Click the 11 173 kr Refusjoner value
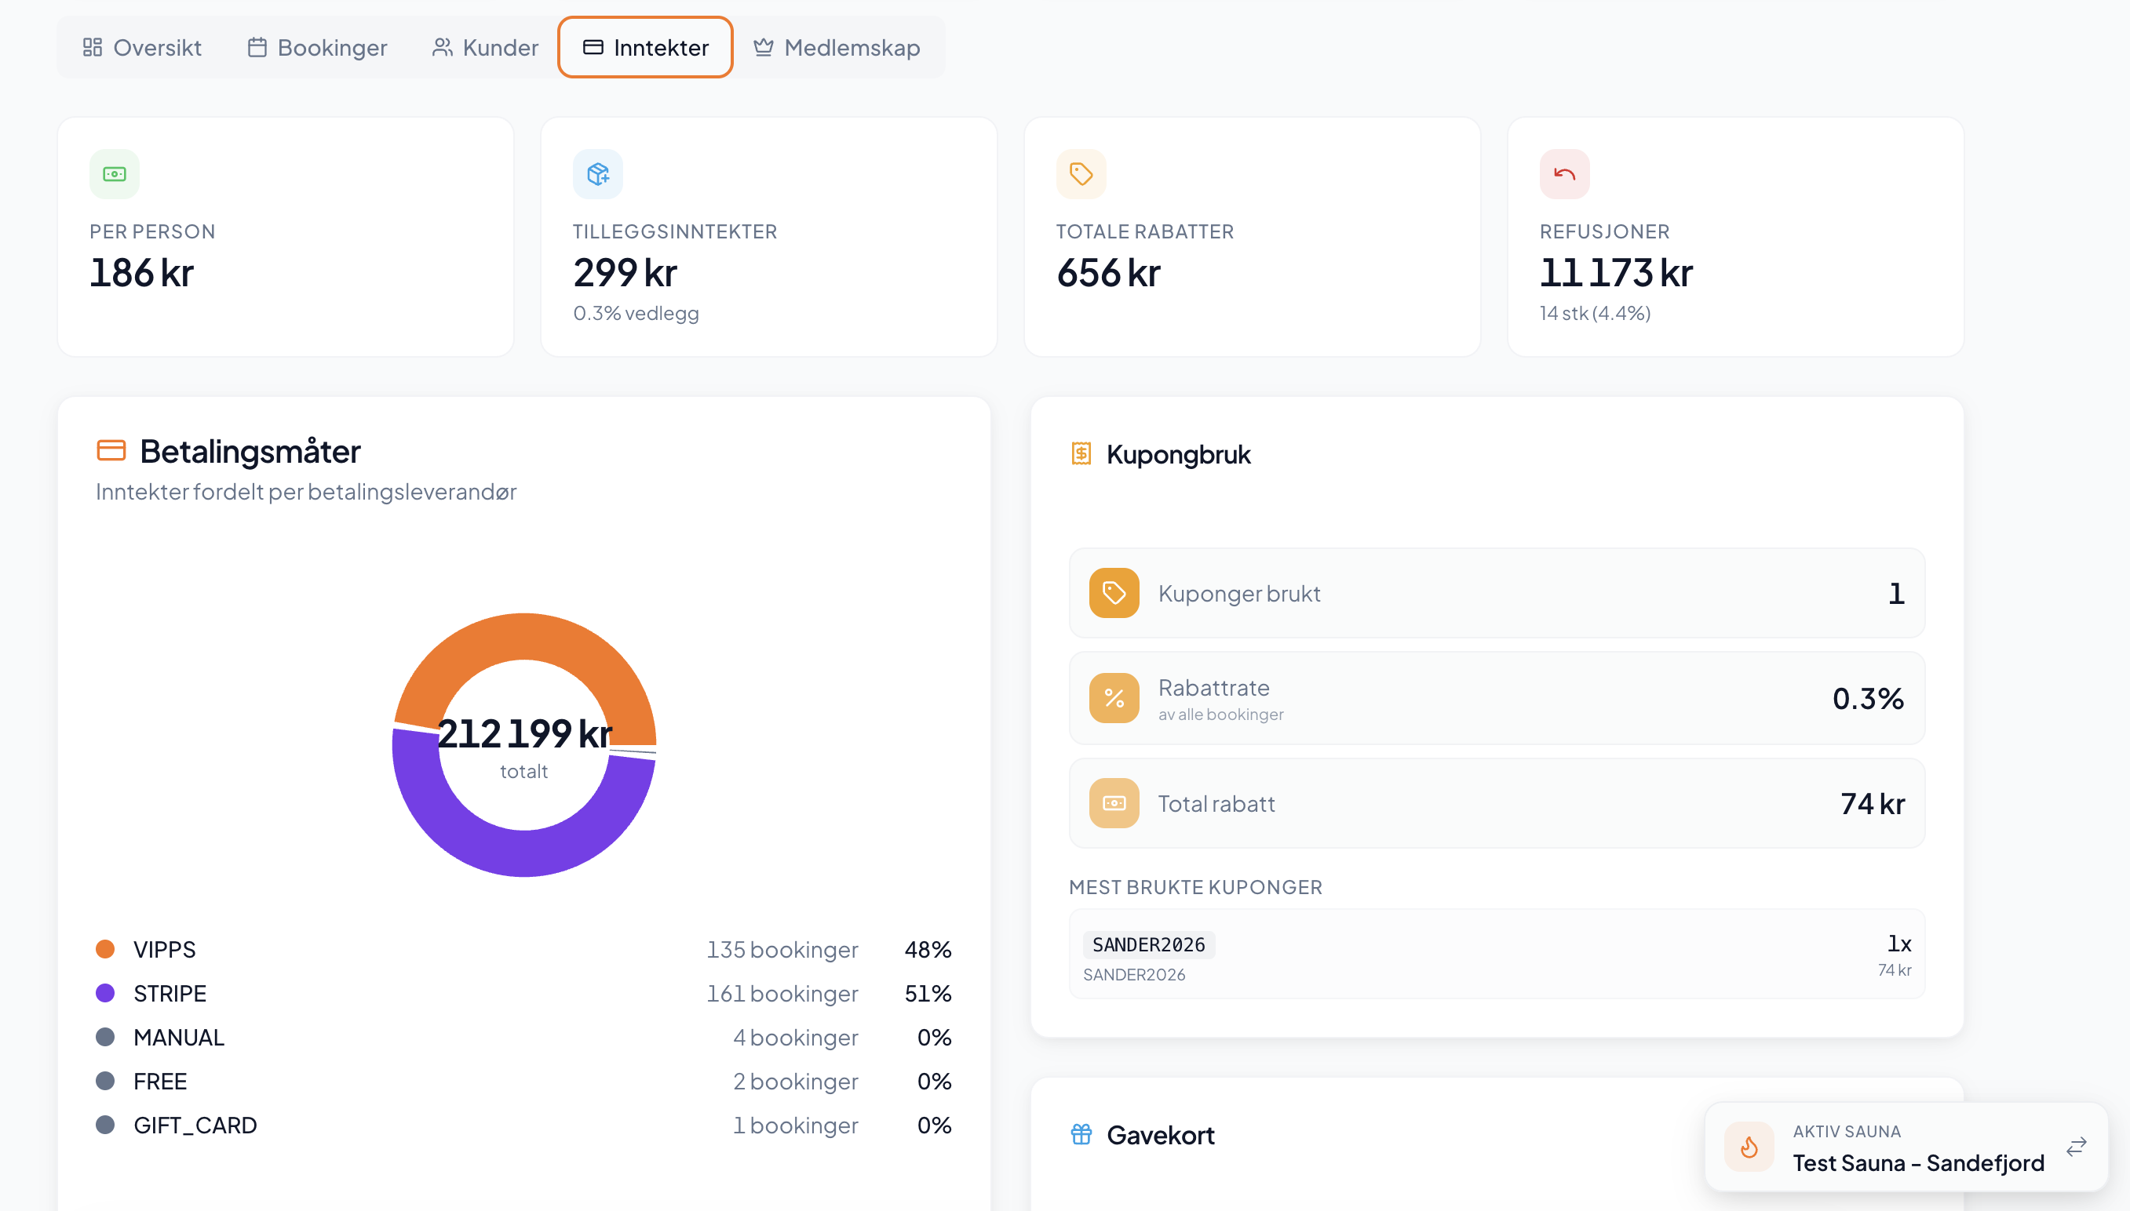Image resolution: width=2130 pixels, height=1211 pixels. (1616, 273)
